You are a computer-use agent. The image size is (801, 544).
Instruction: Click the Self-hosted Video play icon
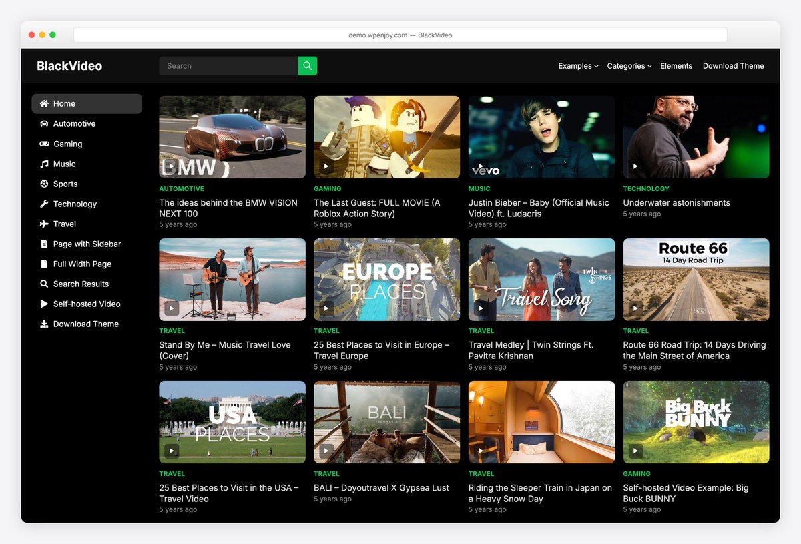tap(44, 304)
